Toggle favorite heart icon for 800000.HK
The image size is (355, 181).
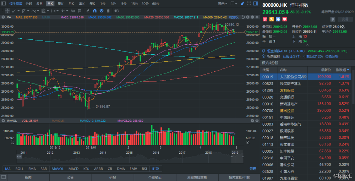(285, 19)
